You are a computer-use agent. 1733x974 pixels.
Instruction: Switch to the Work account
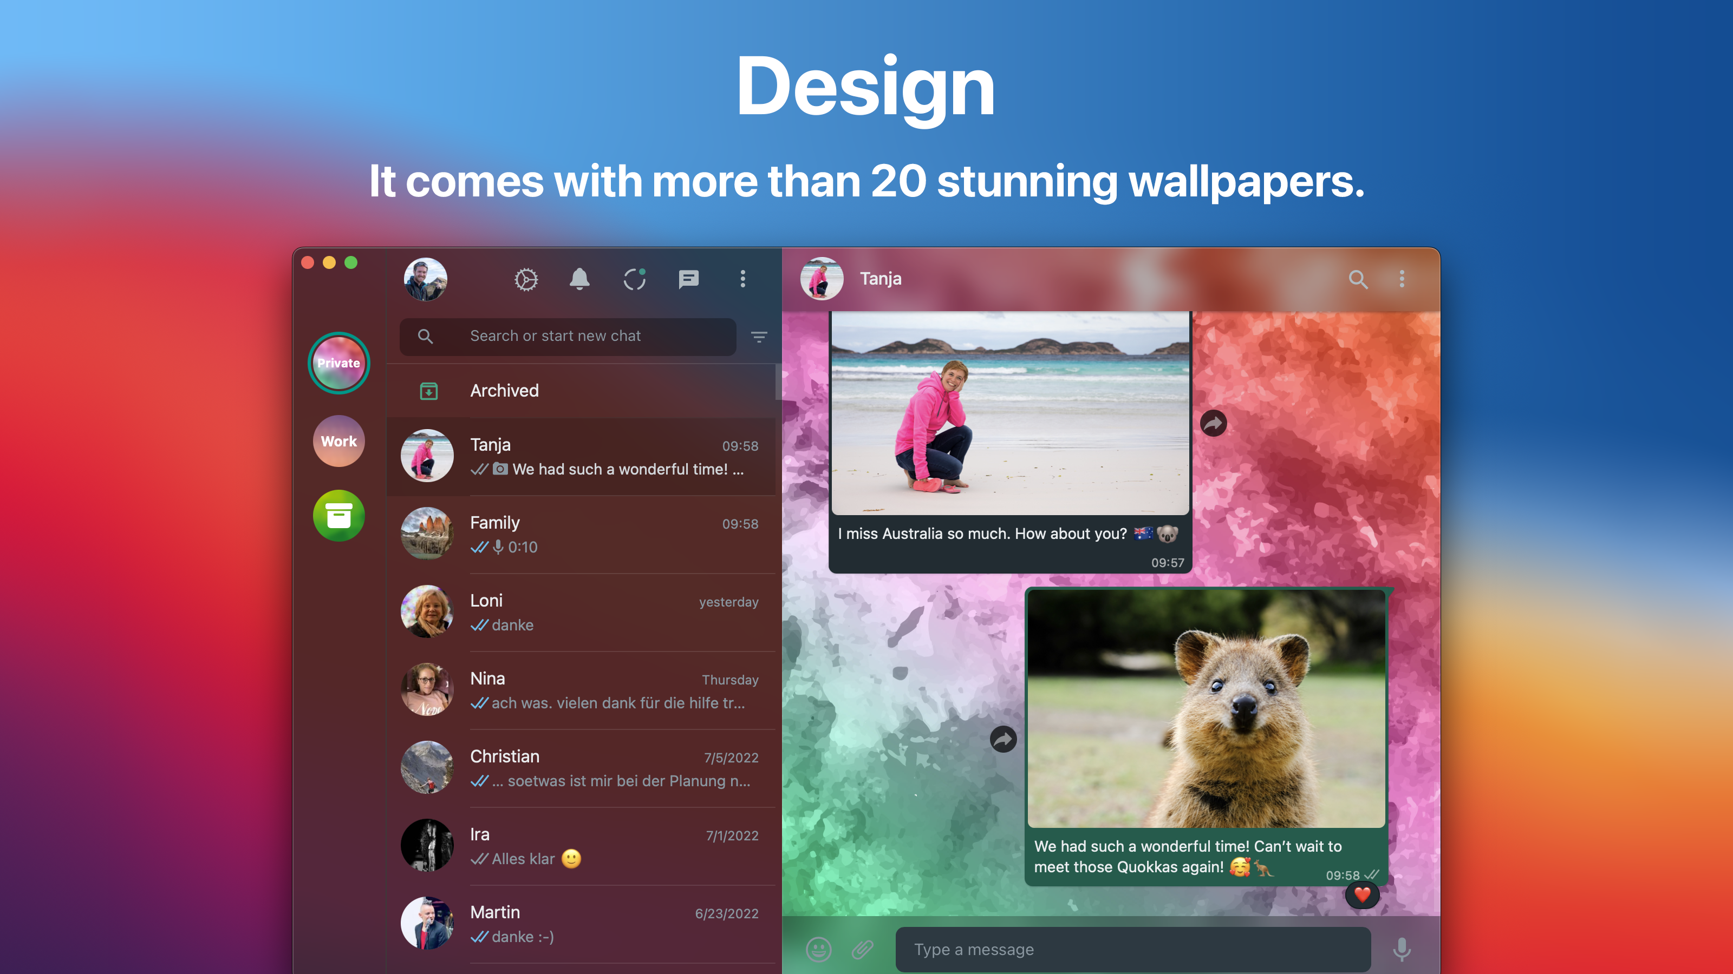pyautogui.click(x=338, y=441)
